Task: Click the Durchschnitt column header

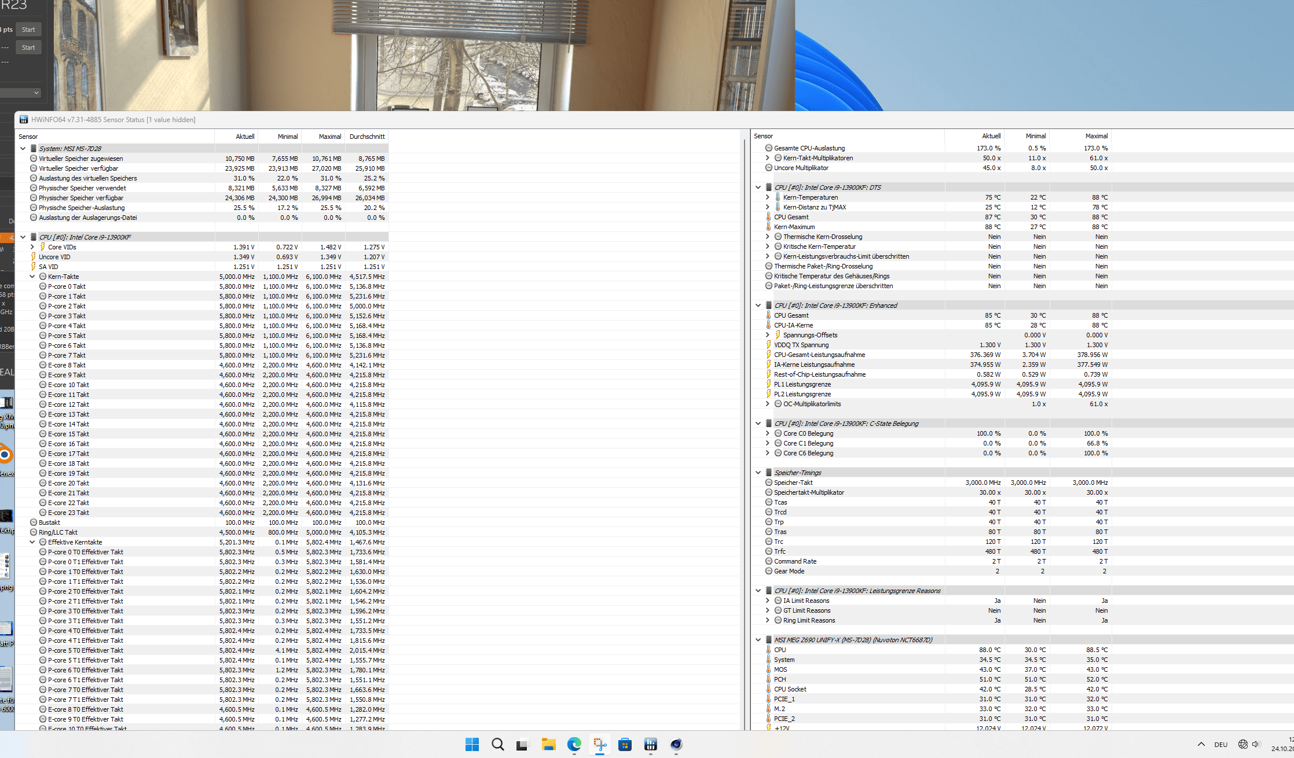Action: point(366,137)
